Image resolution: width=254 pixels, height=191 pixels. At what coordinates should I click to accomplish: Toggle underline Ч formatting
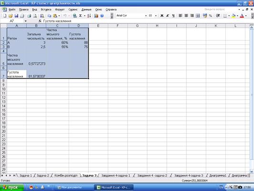(173, 16)
